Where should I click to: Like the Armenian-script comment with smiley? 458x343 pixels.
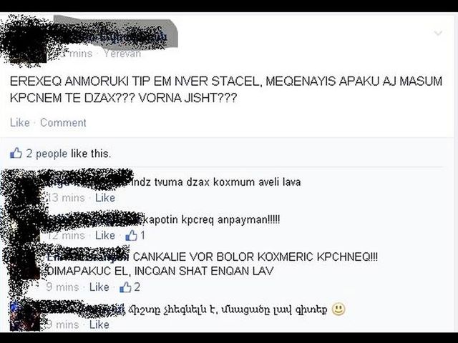pyautogui.click(x=99, y=324)
